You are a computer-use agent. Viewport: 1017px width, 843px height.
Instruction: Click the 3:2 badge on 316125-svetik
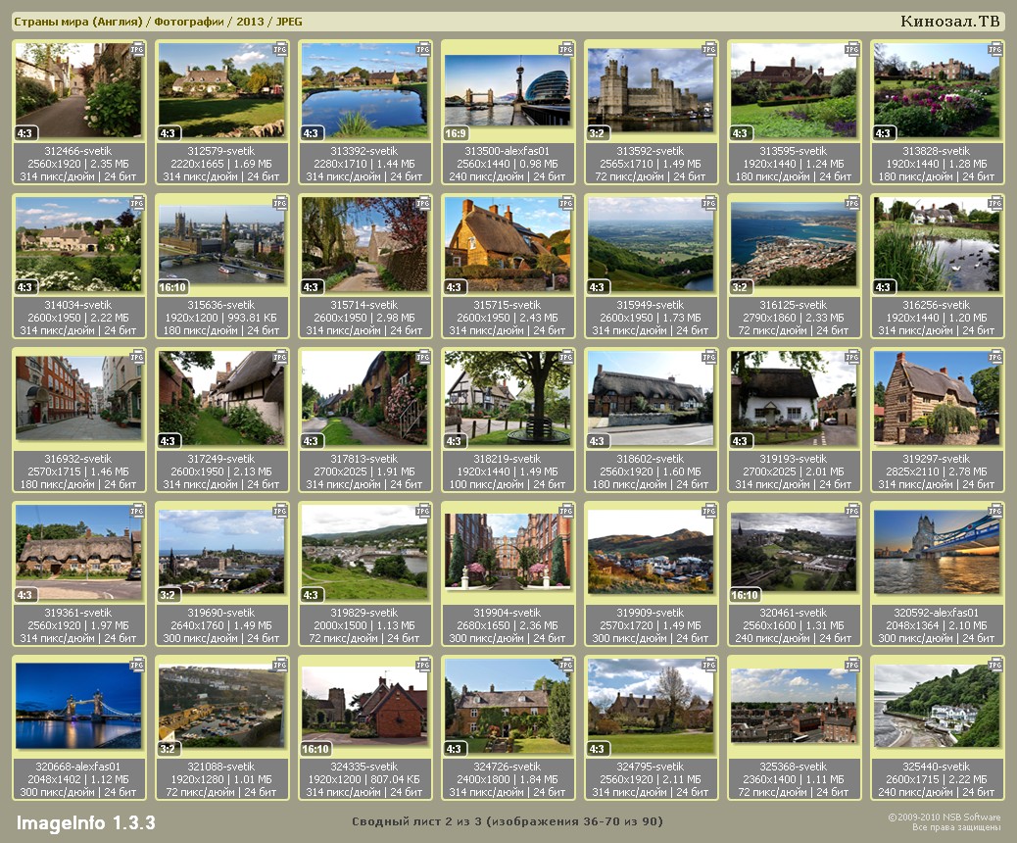pyautogui.click(x=742, y=287)
